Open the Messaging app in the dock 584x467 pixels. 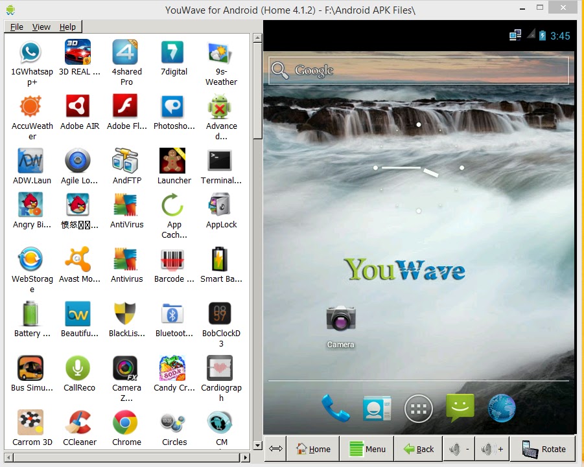tap(460, 408)
